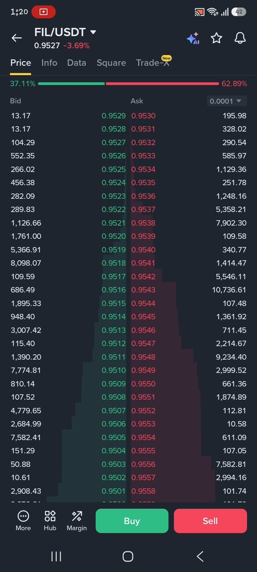Open the 0.0001 price precision dropdown
Screen dimensions: 257x572
point(226,101)
